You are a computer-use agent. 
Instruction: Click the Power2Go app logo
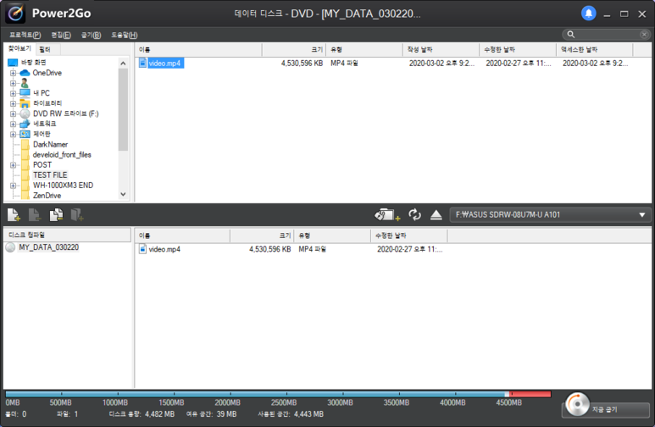click(15, 14)
